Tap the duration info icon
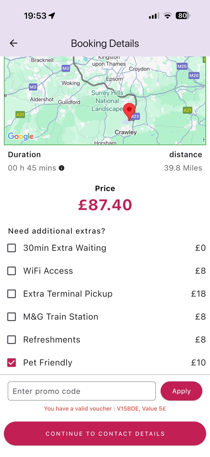This screenshot has width=210, height=457. [62, 168]
